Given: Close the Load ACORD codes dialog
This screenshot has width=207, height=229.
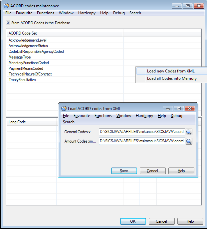Looking at the screenshot, I should [190, 109].
